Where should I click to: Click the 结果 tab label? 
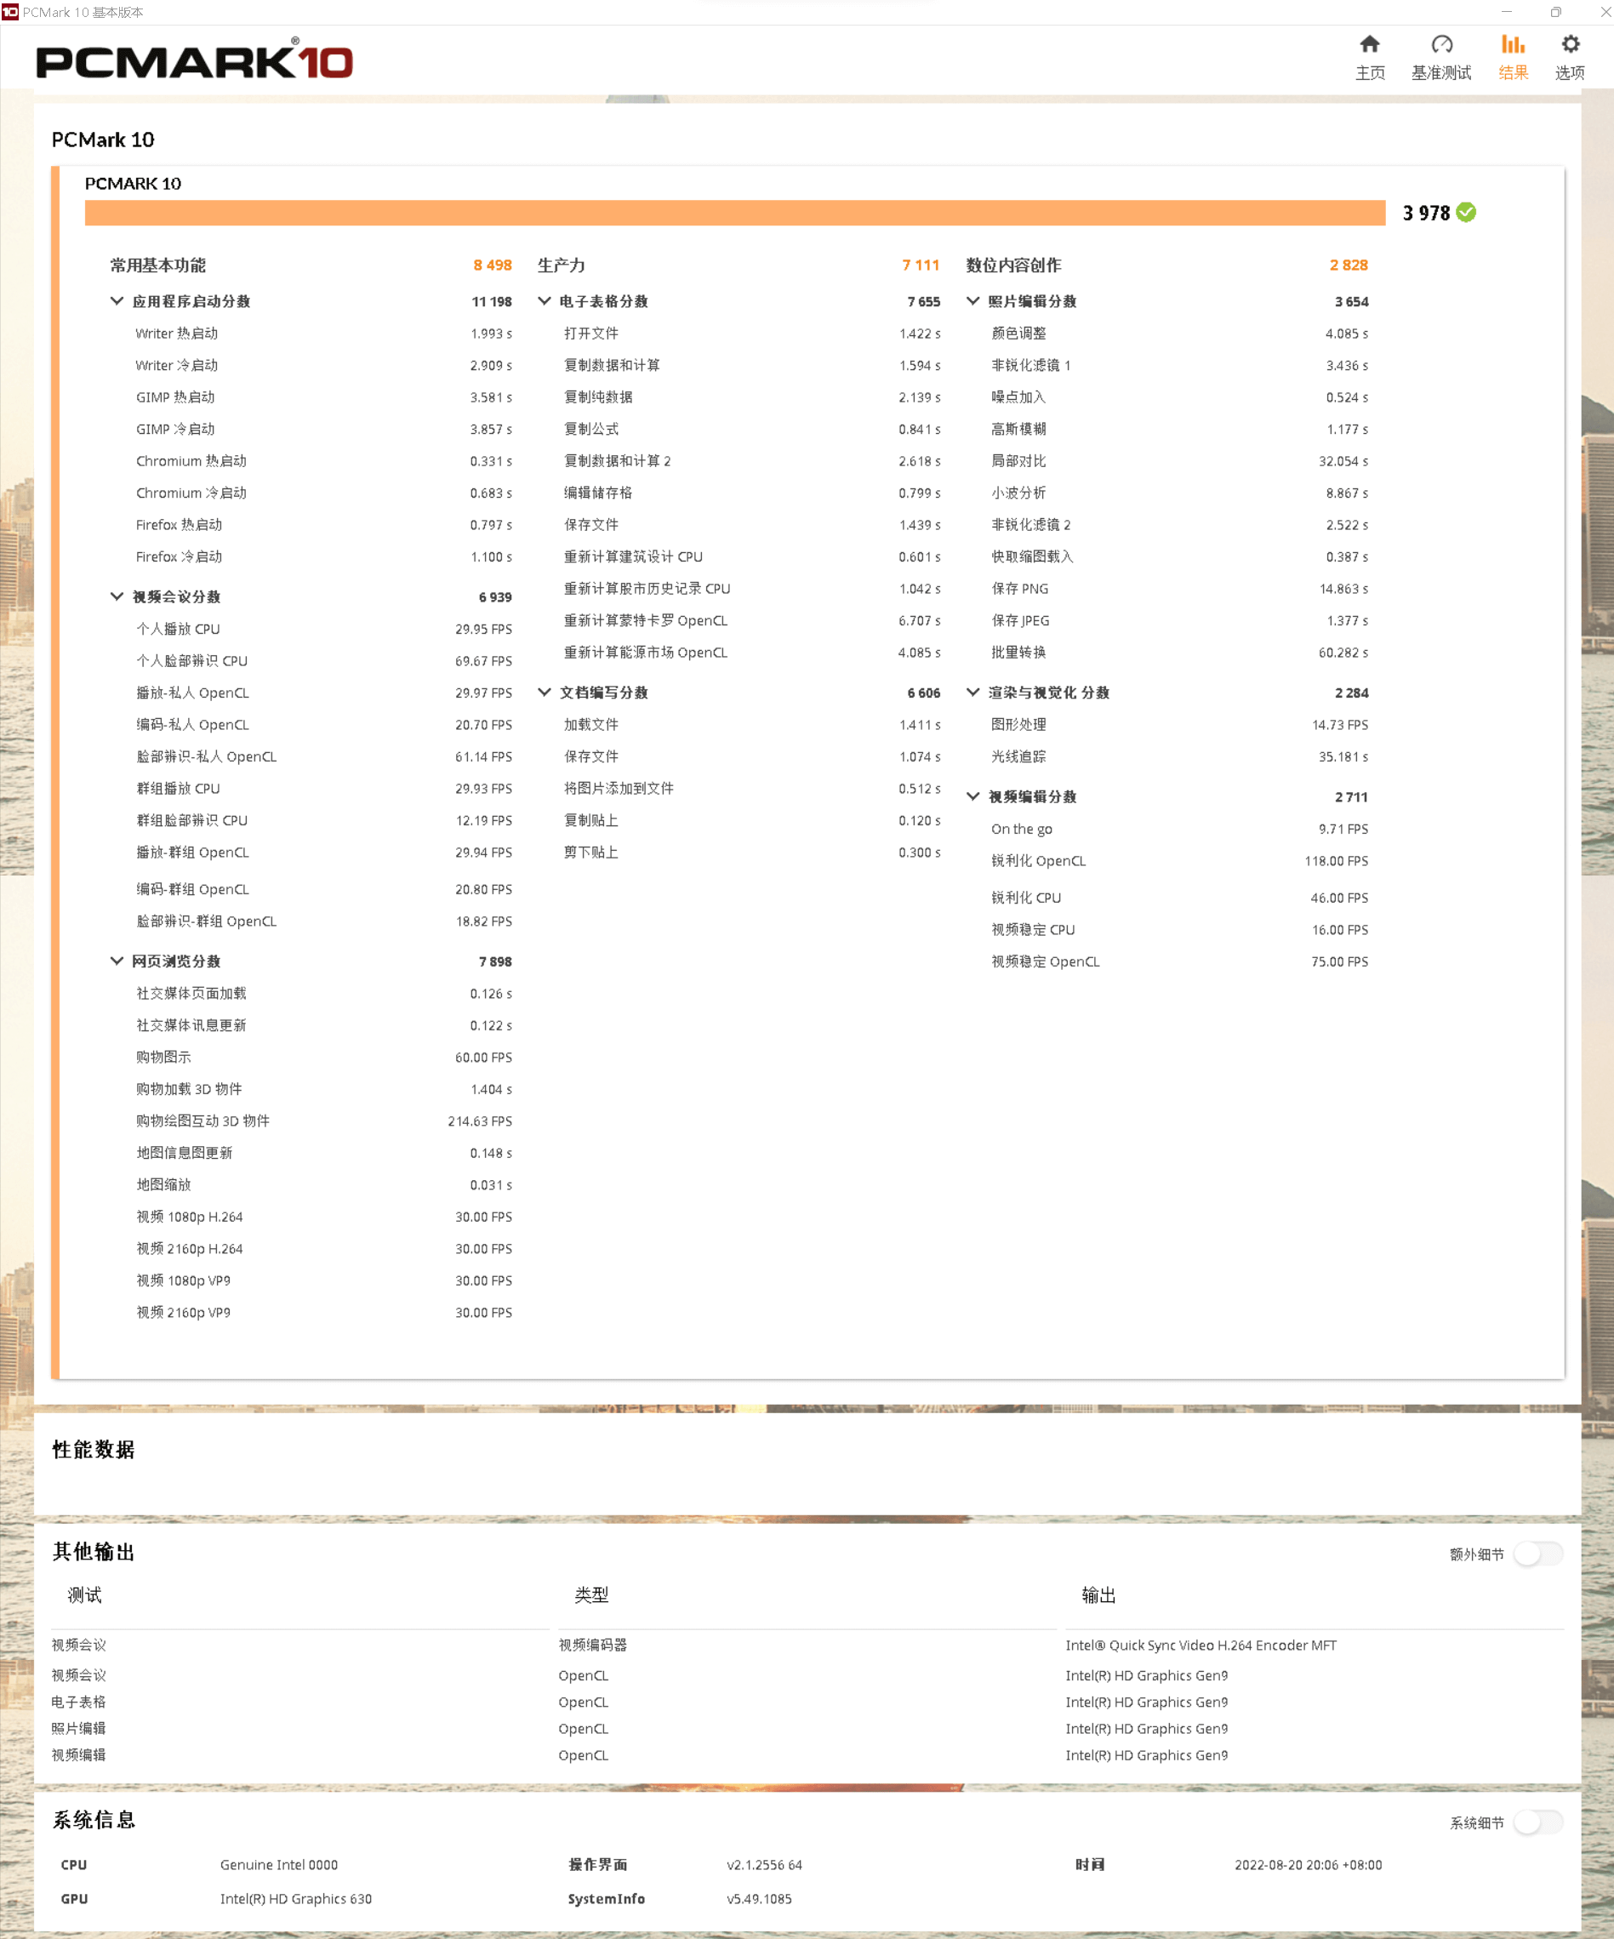coord(1513,73)
